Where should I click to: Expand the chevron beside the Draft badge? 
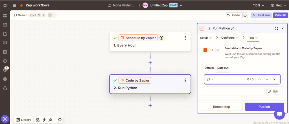181,5
